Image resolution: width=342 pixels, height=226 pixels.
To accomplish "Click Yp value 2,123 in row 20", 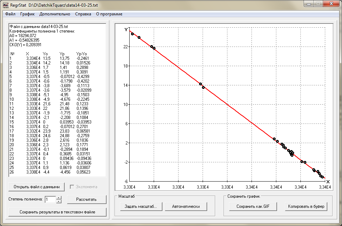I will [65, 145].
